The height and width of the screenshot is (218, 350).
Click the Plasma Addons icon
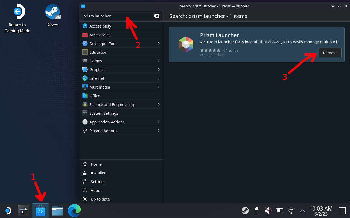tap(85, 131)
